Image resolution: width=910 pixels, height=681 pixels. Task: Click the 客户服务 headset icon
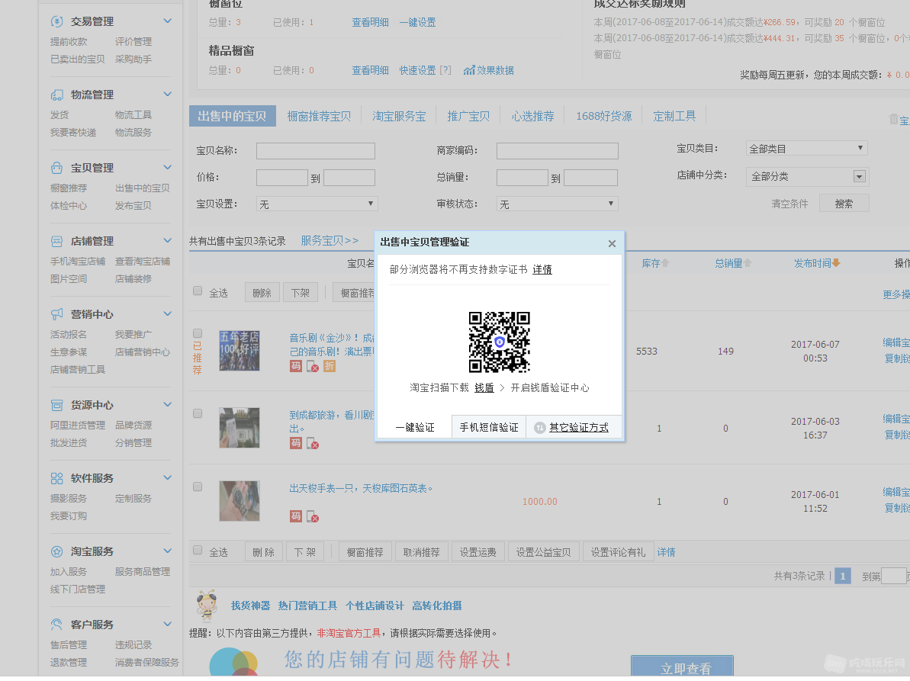[x=57, y=624]
